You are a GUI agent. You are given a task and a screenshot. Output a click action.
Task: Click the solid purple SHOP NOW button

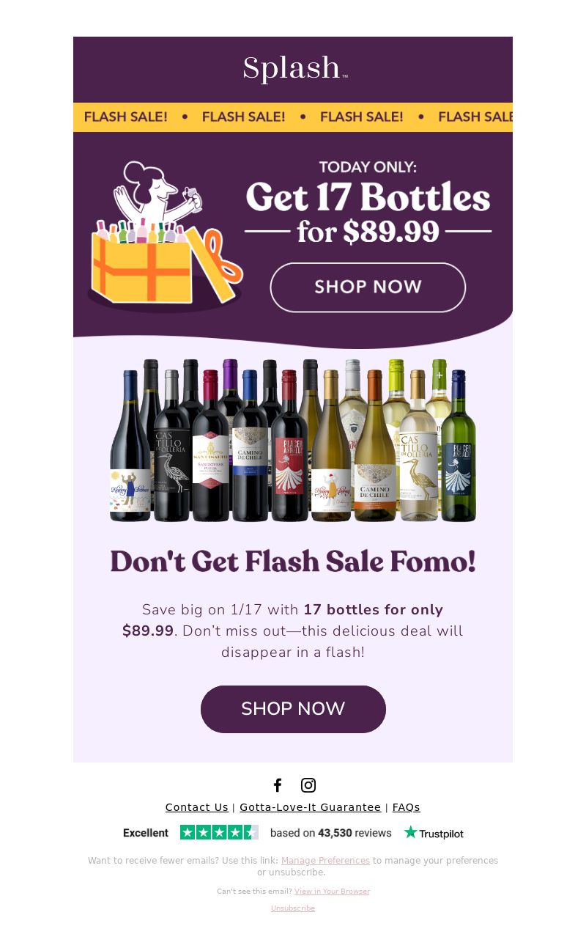pyautogui.click(x=293, y=709)
